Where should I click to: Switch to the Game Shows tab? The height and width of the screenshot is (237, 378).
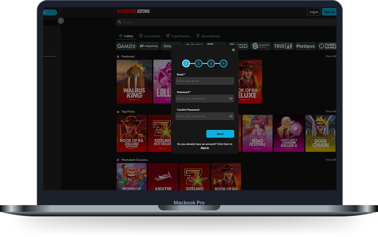coord(208,36)
